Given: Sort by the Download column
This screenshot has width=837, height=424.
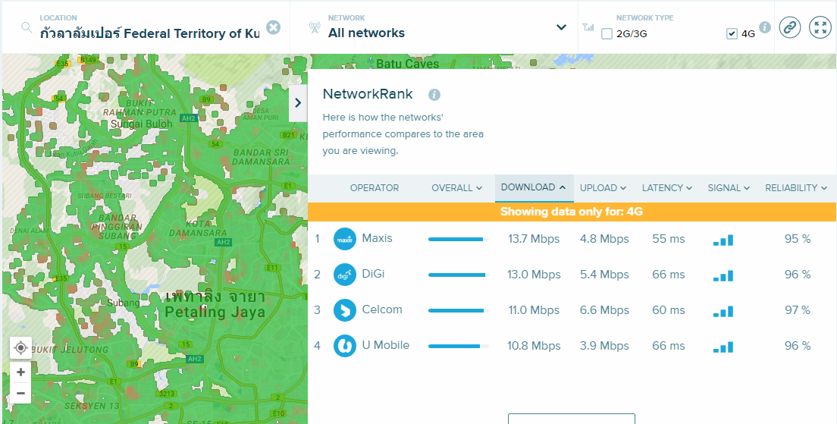Looking at the screenshot, I should point(533,187).
